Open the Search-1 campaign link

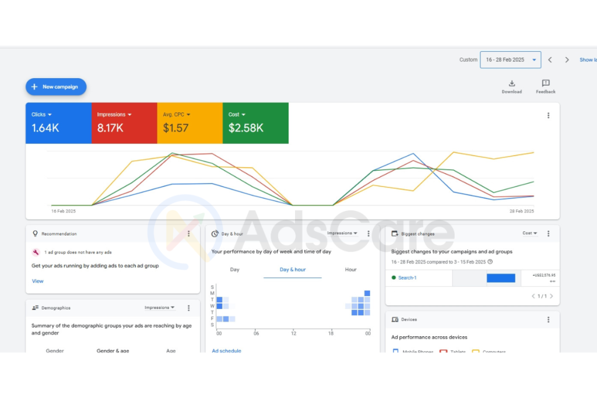(x=407, y=278)
